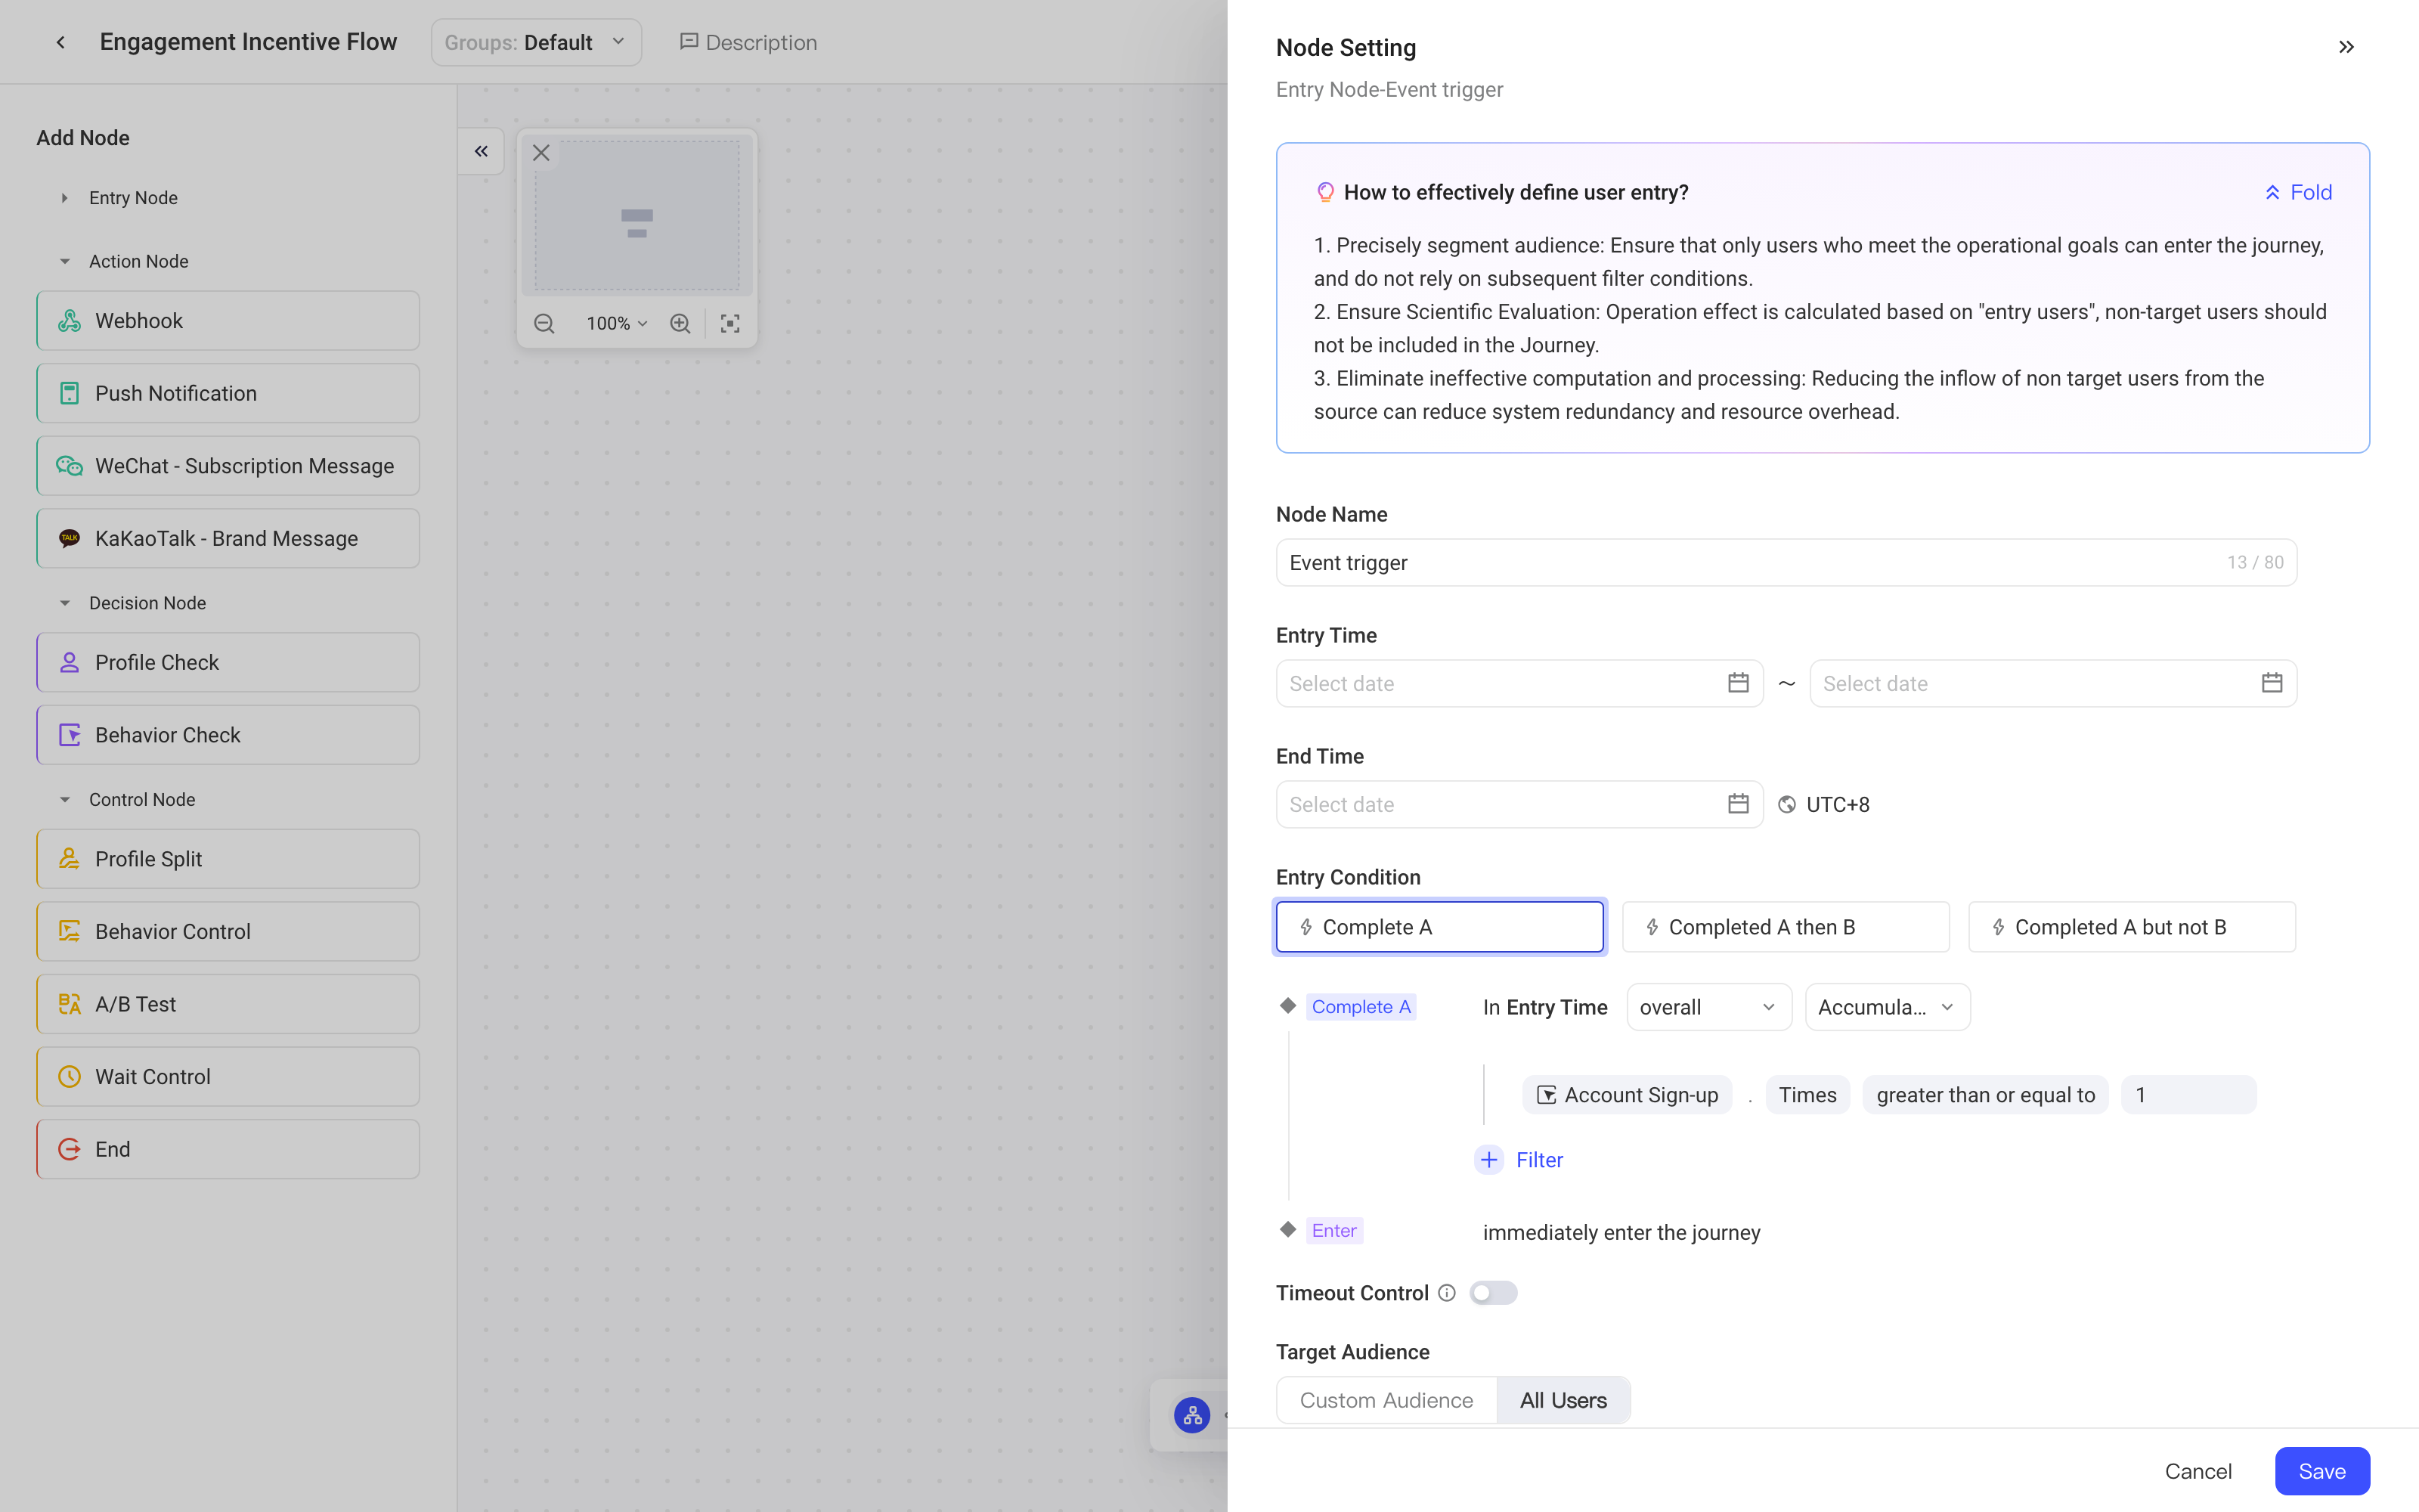The image size is (2419, 1512).
Task: Click the floating hierarchy icon on canvas
Action: pos(1191,1415)
